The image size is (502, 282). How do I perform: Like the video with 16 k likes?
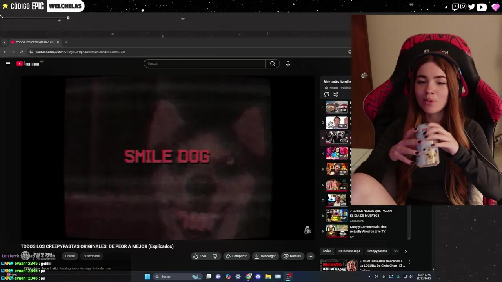click(200, 256)
